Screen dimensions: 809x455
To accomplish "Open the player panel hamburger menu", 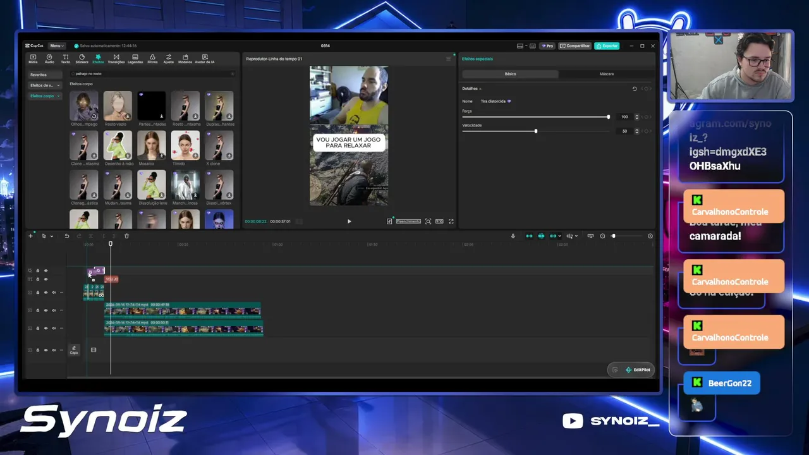I will click(449, 59).
